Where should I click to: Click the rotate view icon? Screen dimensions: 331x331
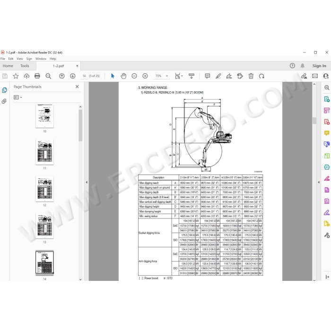261,76
